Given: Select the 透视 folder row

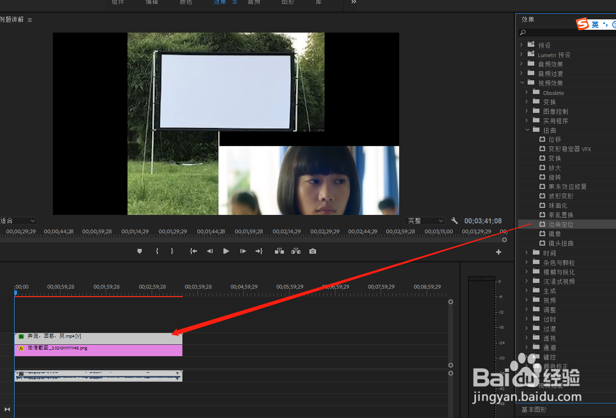Looking at the screenshot, I should pos(567,338).
